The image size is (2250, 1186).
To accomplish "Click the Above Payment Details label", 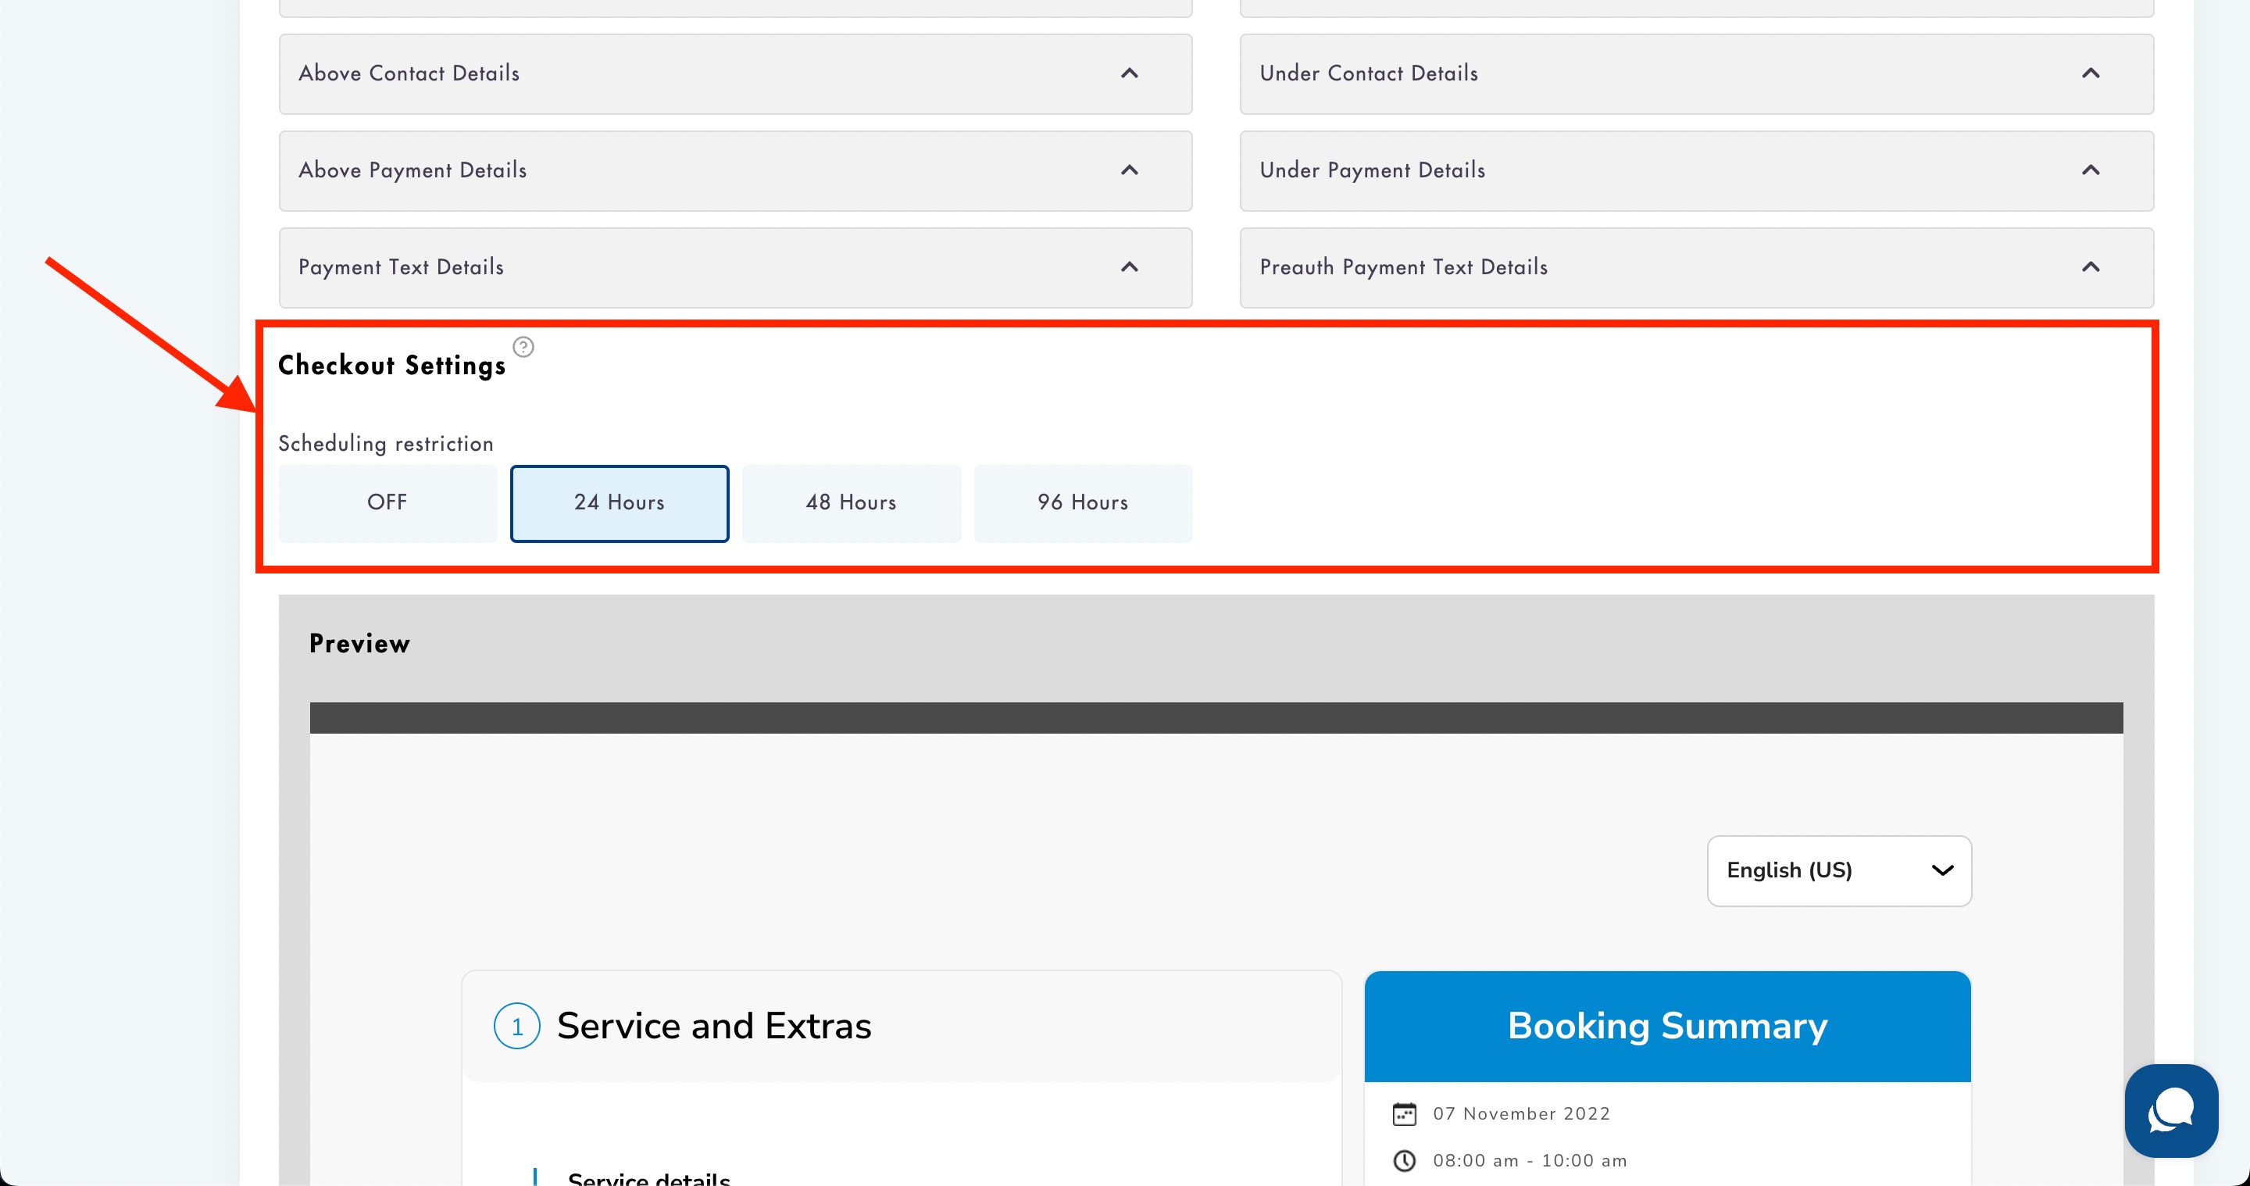I will [x=412, y=170].
